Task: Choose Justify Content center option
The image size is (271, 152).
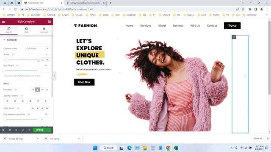Action: pyautogui.click(x=15, y=101)
